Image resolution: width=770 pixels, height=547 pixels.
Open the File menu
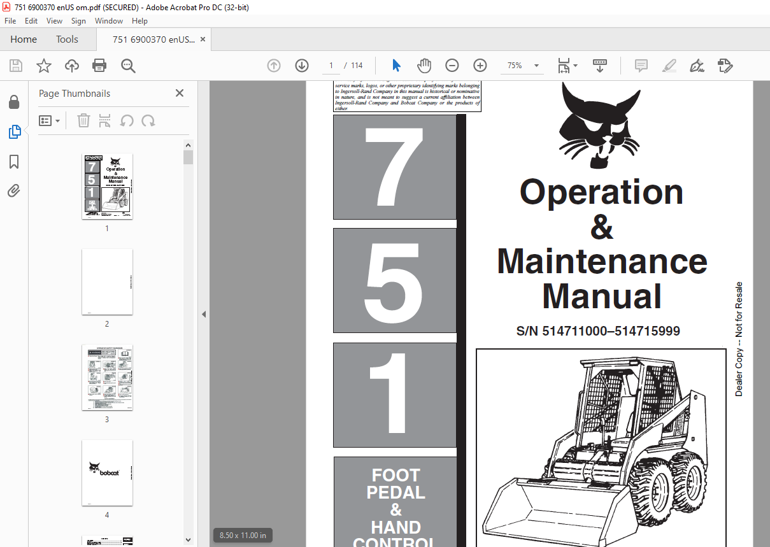point(10,21)
